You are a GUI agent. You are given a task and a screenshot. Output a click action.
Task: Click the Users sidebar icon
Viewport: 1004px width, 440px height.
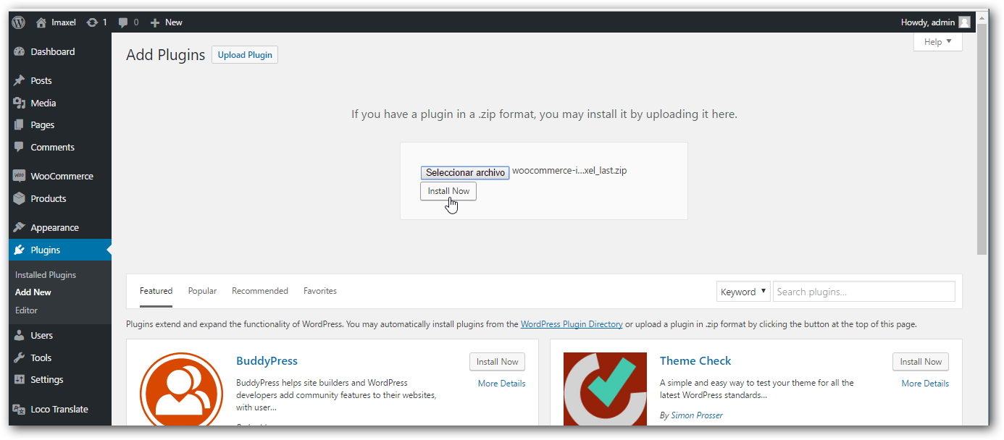pos(20,336)
